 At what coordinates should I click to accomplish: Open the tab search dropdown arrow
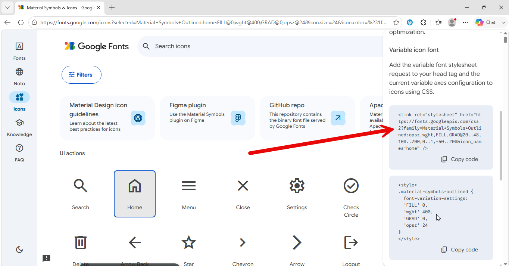(x=7, y=7)
